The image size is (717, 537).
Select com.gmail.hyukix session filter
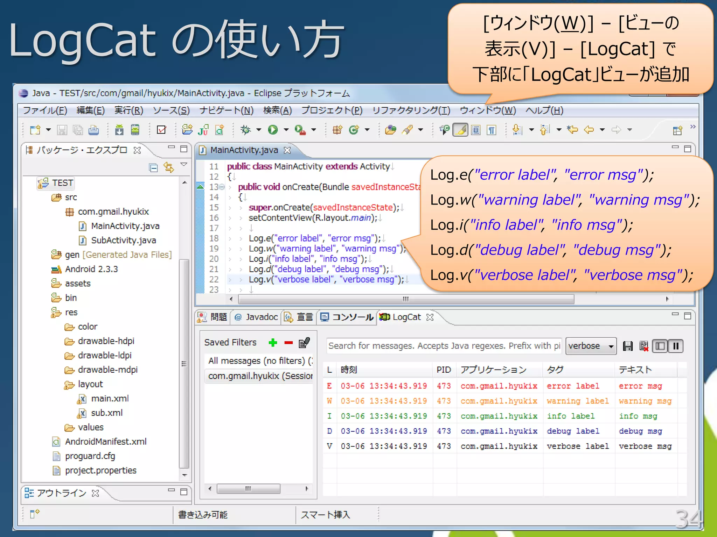258,376
